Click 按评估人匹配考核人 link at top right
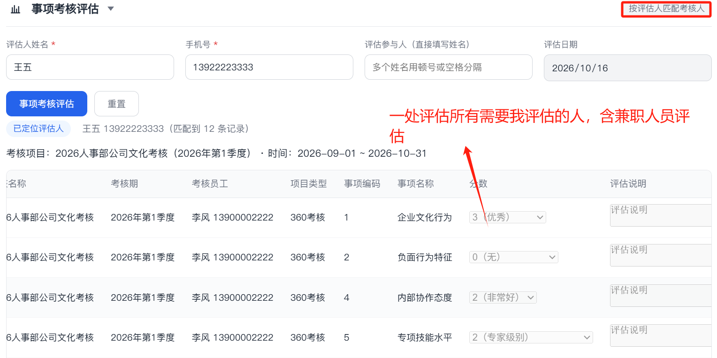717x358 pixels. click(667, 9)
